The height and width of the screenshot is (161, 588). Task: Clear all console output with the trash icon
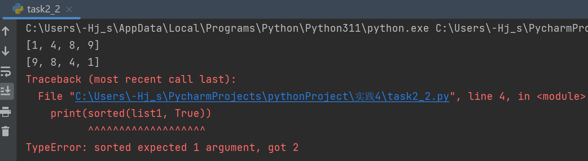6,131
